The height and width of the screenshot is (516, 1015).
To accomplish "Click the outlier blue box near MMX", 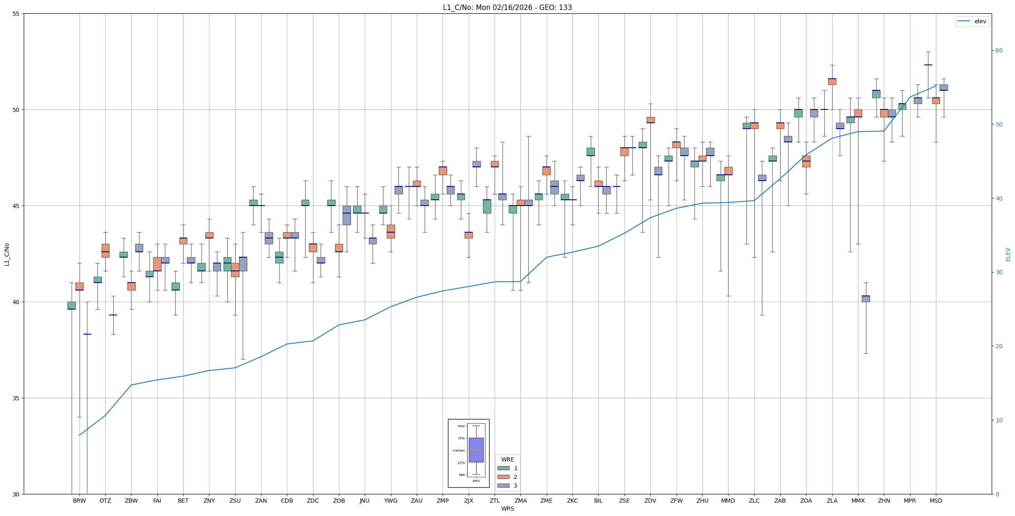I will point(866,298).
